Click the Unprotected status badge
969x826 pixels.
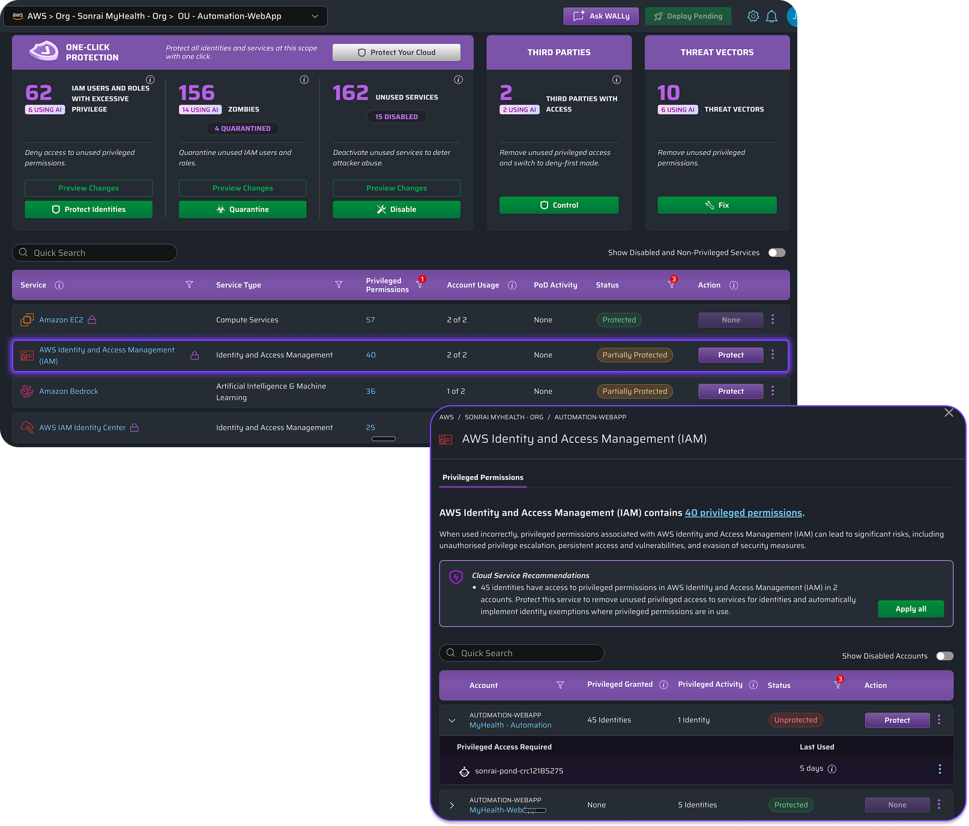[795, 720]
